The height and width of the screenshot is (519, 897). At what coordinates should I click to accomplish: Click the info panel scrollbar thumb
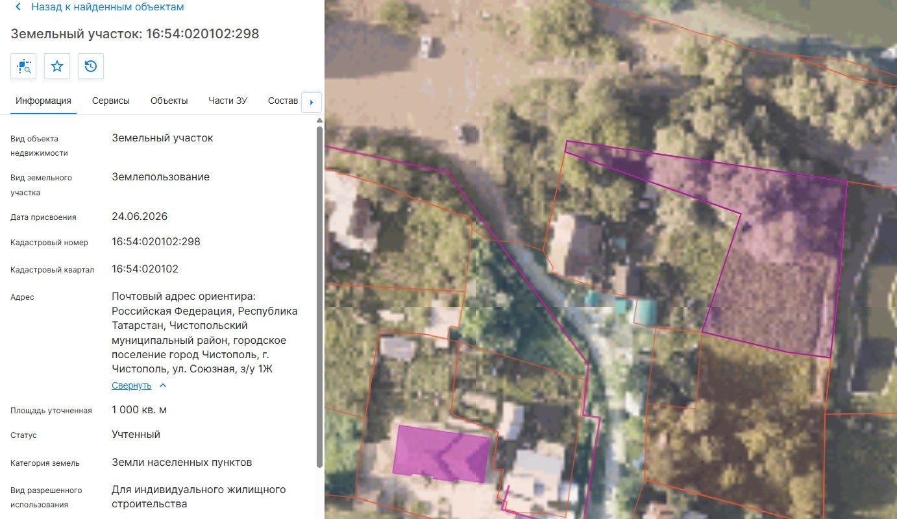[319, 296]
